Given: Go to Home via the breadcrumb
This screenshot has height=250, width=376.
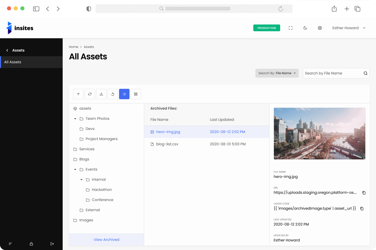Looking at the screenshot, I should (x=74, y=47).
